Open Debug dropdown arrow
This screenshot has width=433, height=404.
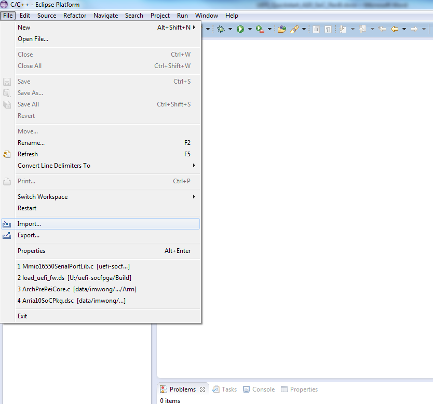click(x=230, y=29)
